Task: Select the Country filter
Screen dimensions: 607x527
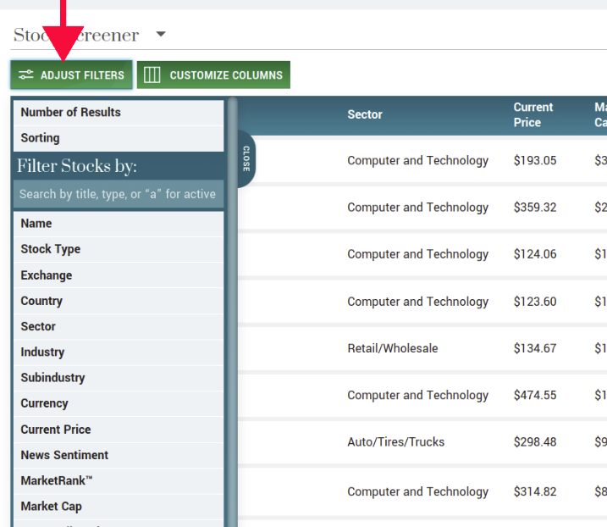Action: (x=41, y=301)
